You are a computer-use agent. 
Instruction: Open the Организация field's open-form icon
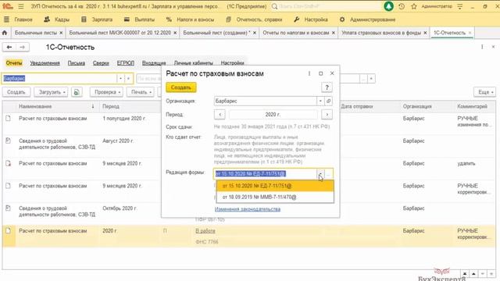(x=329, y=101)
